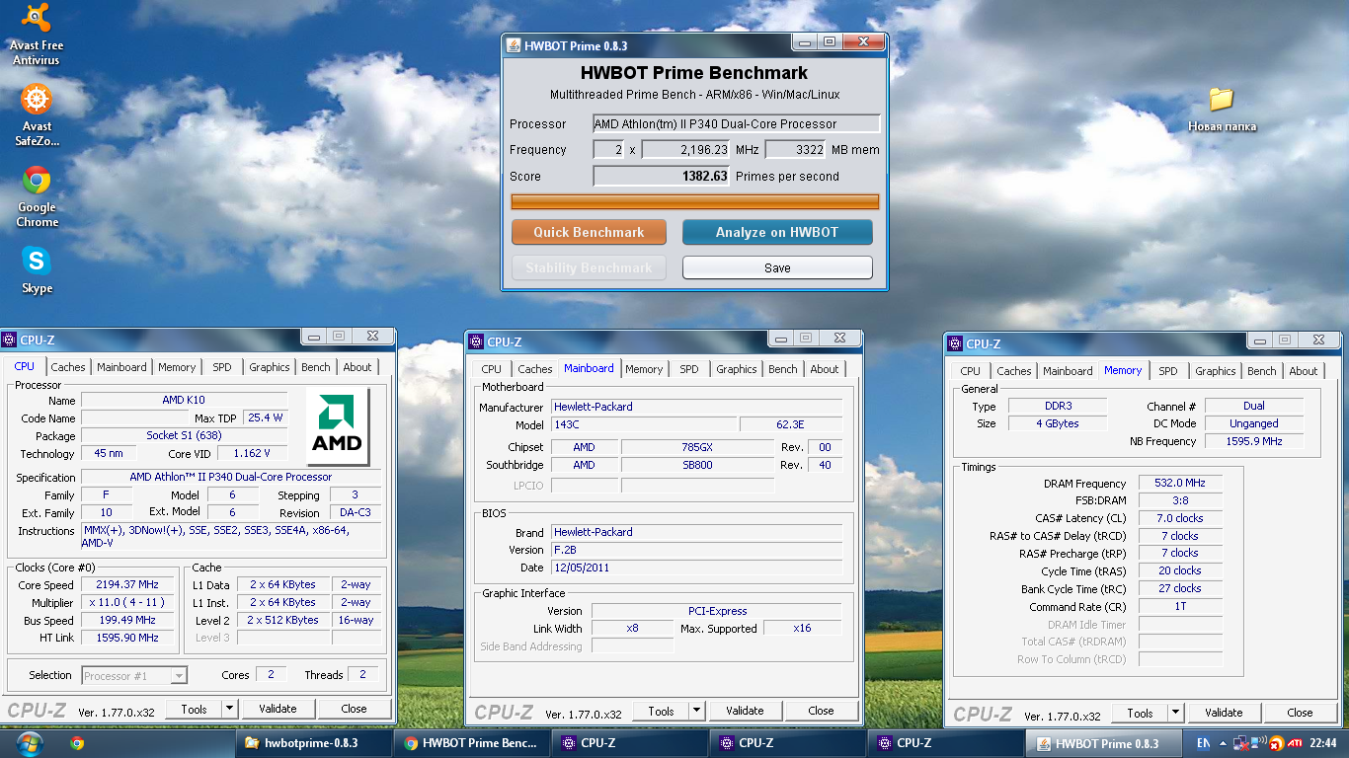Click the Java icon in HWBOT Prime title bar
Viewport: 1349px width, 758px height.
(514, 45)
